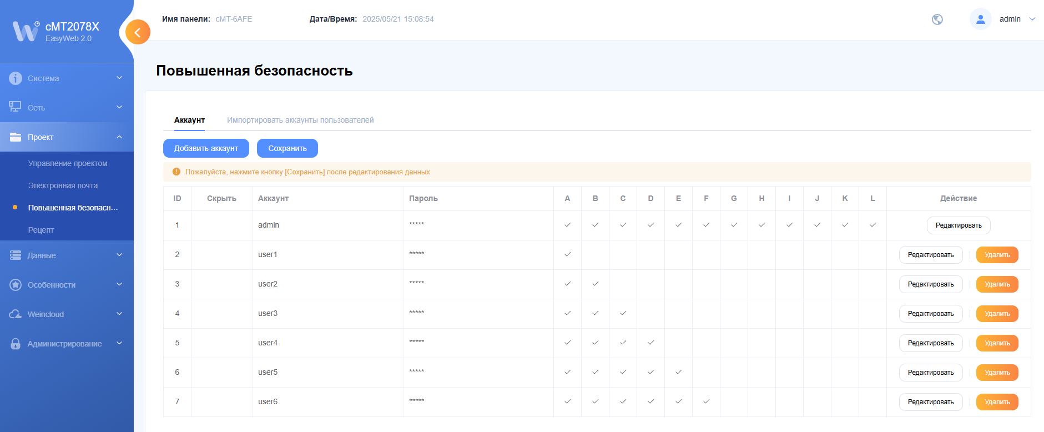Click the Добавить аккаунт button

coord(206,148)
